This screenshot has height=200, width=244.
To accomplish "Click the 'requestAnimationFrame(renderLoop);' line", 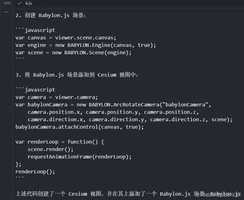I will [x=79, y=157].
